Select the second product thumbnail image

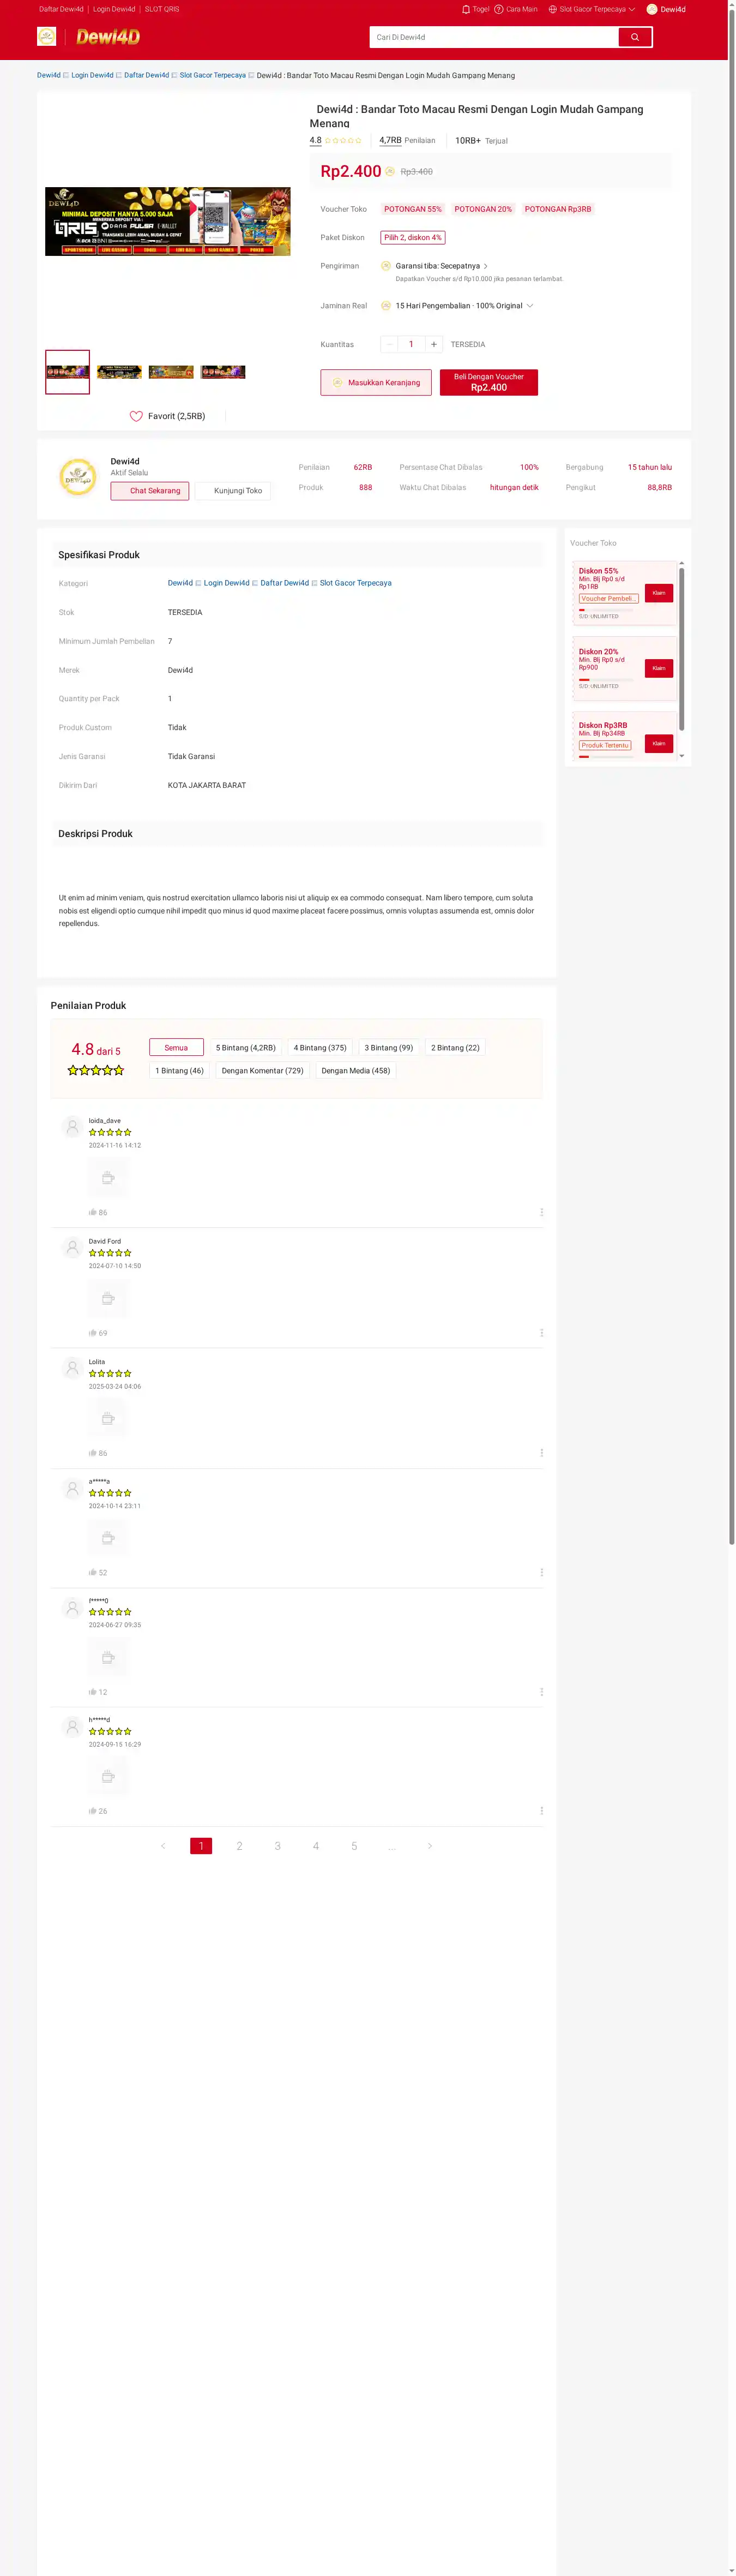[x=119, y=372]
